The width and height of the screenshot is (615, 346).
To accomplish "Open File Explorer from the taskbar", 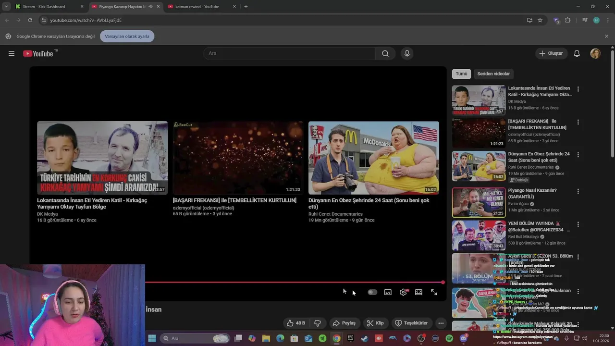I will click(266, 338).
